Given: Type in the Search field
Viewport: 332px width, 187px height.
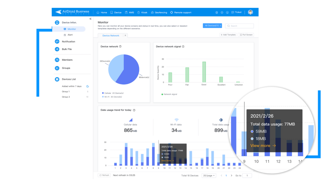Looking at the screenshot, I should [240, 26].
